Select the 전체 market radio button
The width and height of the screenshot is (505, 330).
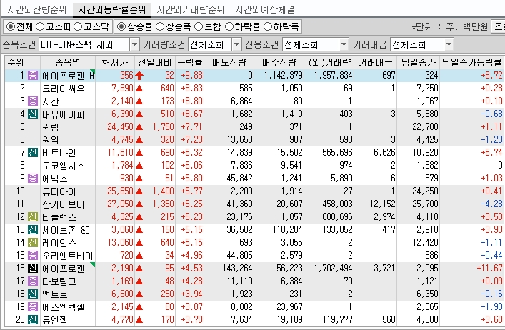click(x=10, y=26)
